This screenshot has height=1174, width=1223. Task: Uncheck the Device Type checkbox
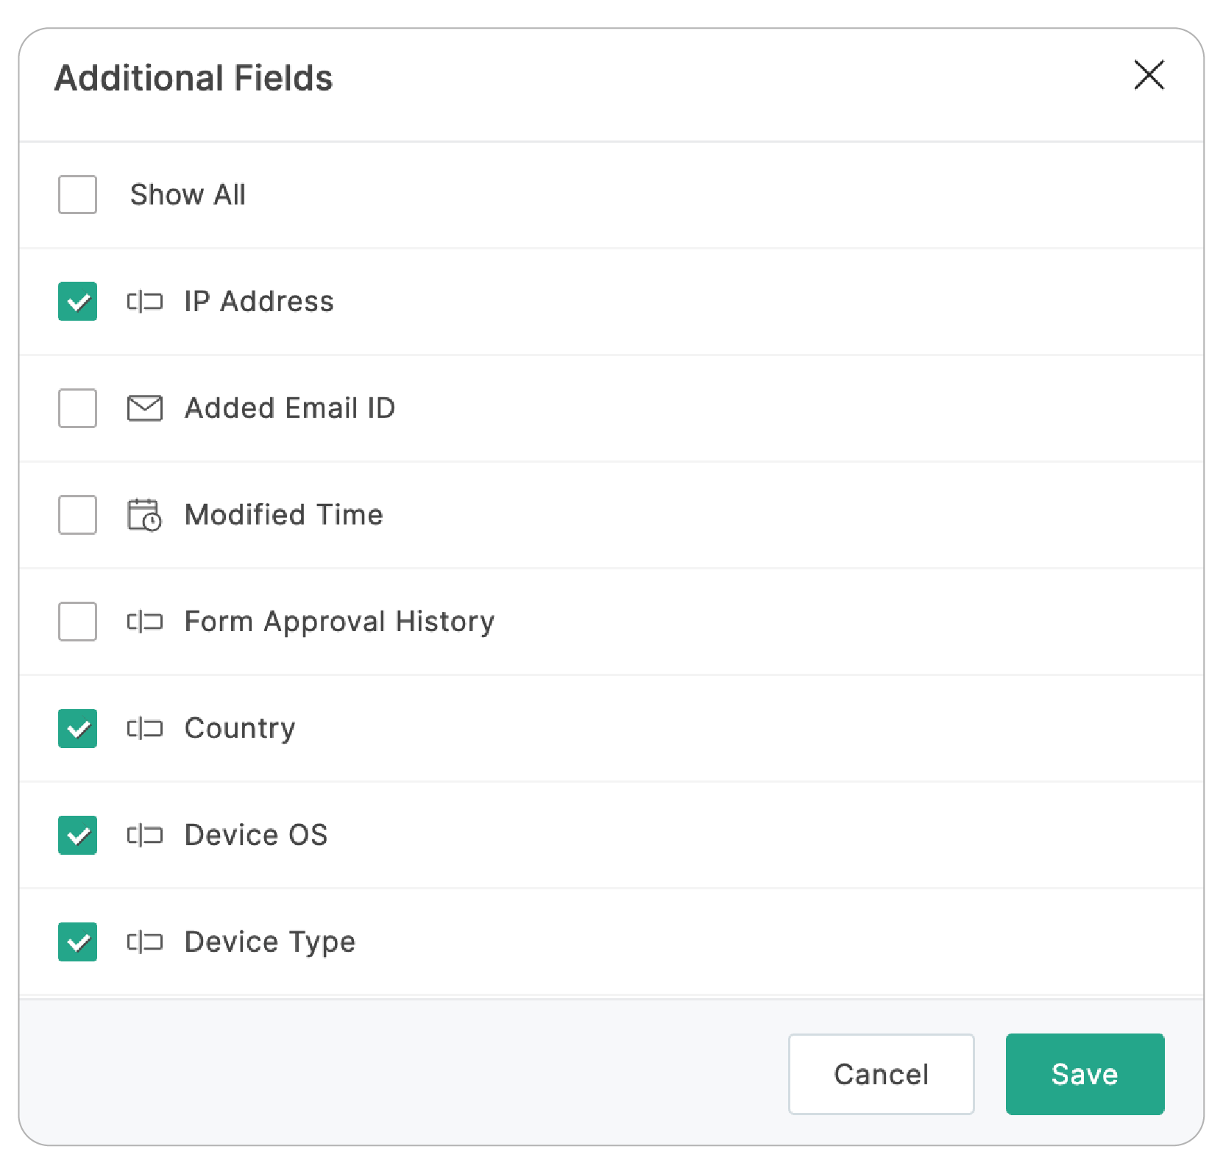[x=77, y=942]
